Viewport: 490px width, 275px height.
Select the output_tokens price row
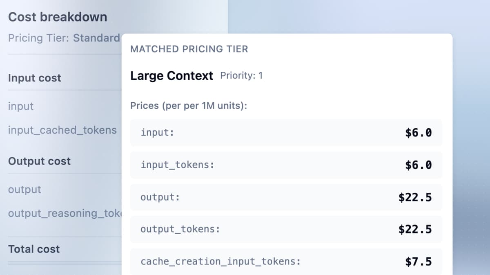[286, 229]
